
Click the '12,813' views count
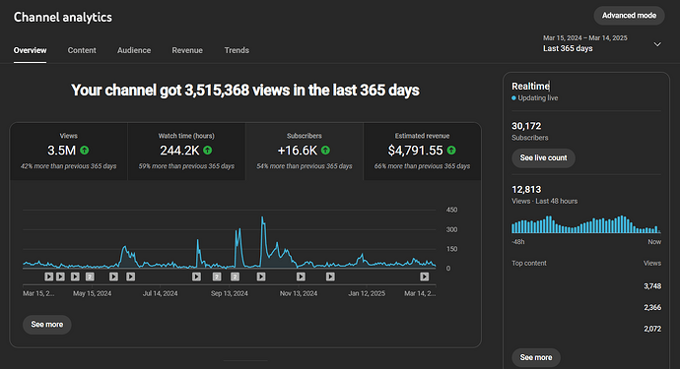click(x=526, y=189)
